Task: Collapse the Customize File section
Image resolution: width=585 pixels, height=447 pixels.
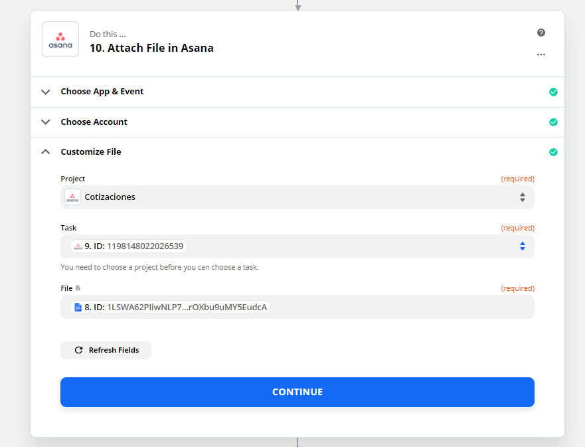Action: tap(46, 151)
